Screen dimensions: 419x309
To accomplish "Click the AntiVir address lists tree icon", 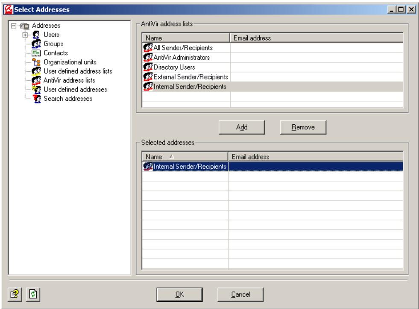I will coord(36,80).
